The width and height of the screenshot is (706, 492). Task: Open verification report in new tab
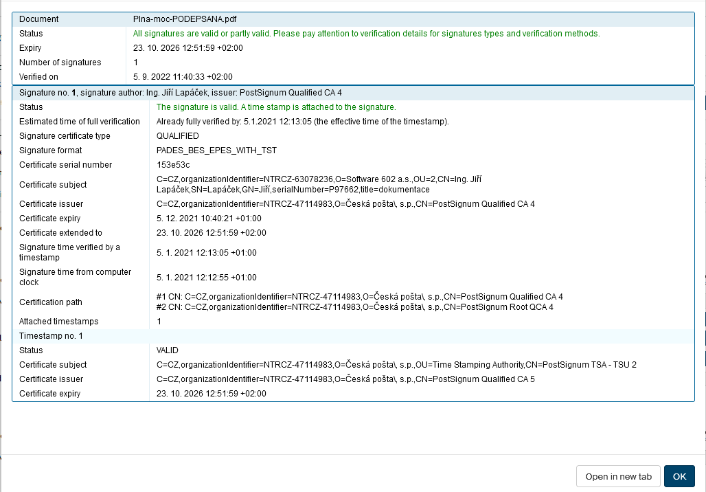(x=618, y=476)
